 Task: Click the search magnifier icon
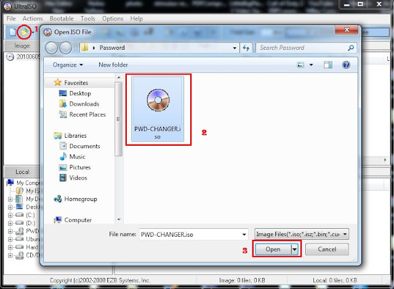click(x=351, y=48)
